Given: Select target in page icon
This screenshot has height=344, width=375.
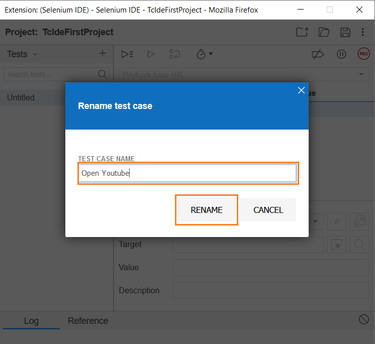Looking at the screenshot, I should tap(336, 245).
